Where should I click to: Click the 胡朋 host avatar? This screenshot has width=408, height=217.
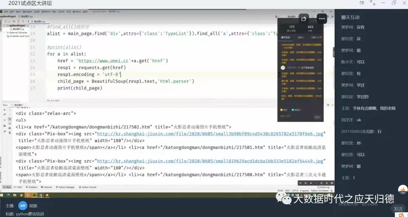point(23,206)
